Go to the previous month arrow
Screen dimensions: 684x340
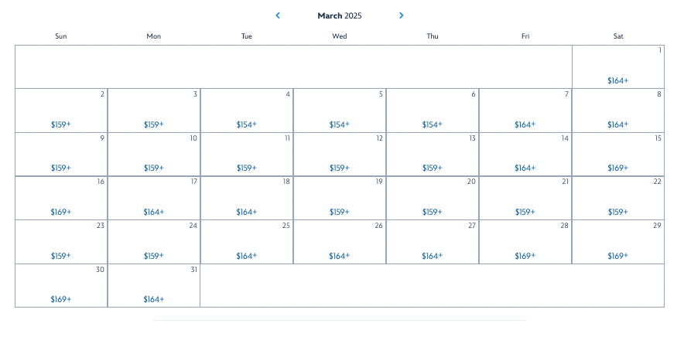point(278,15)
